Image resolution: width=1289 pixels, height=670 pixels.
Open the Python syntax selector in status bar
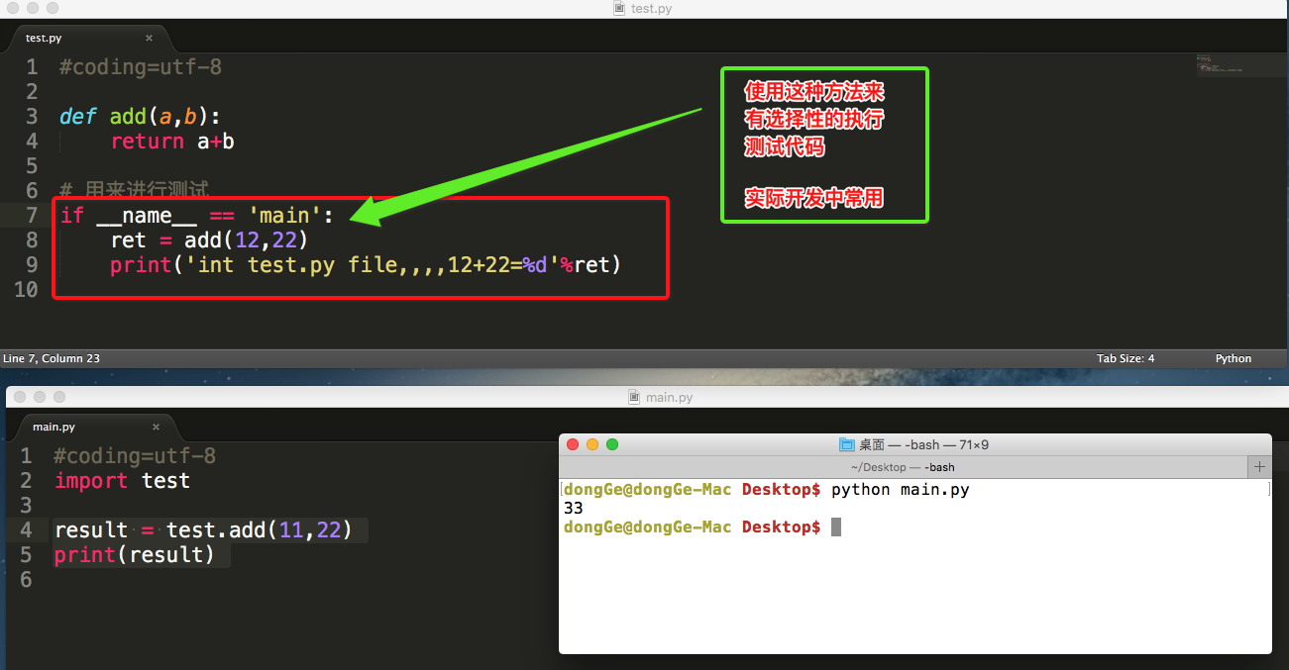(x=1234, y=358)
